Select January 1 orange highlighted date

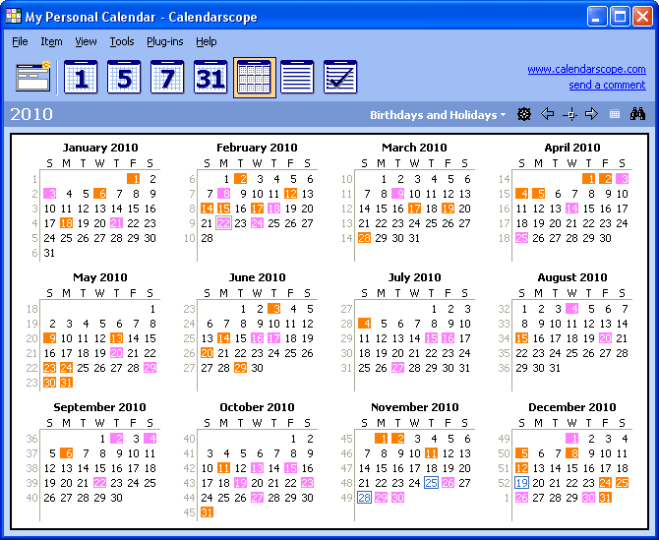click(x=133, y=179)
